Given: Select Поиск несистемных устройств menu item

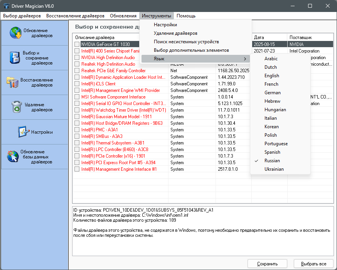Looking at the screenshot, I should click(195, 42).
